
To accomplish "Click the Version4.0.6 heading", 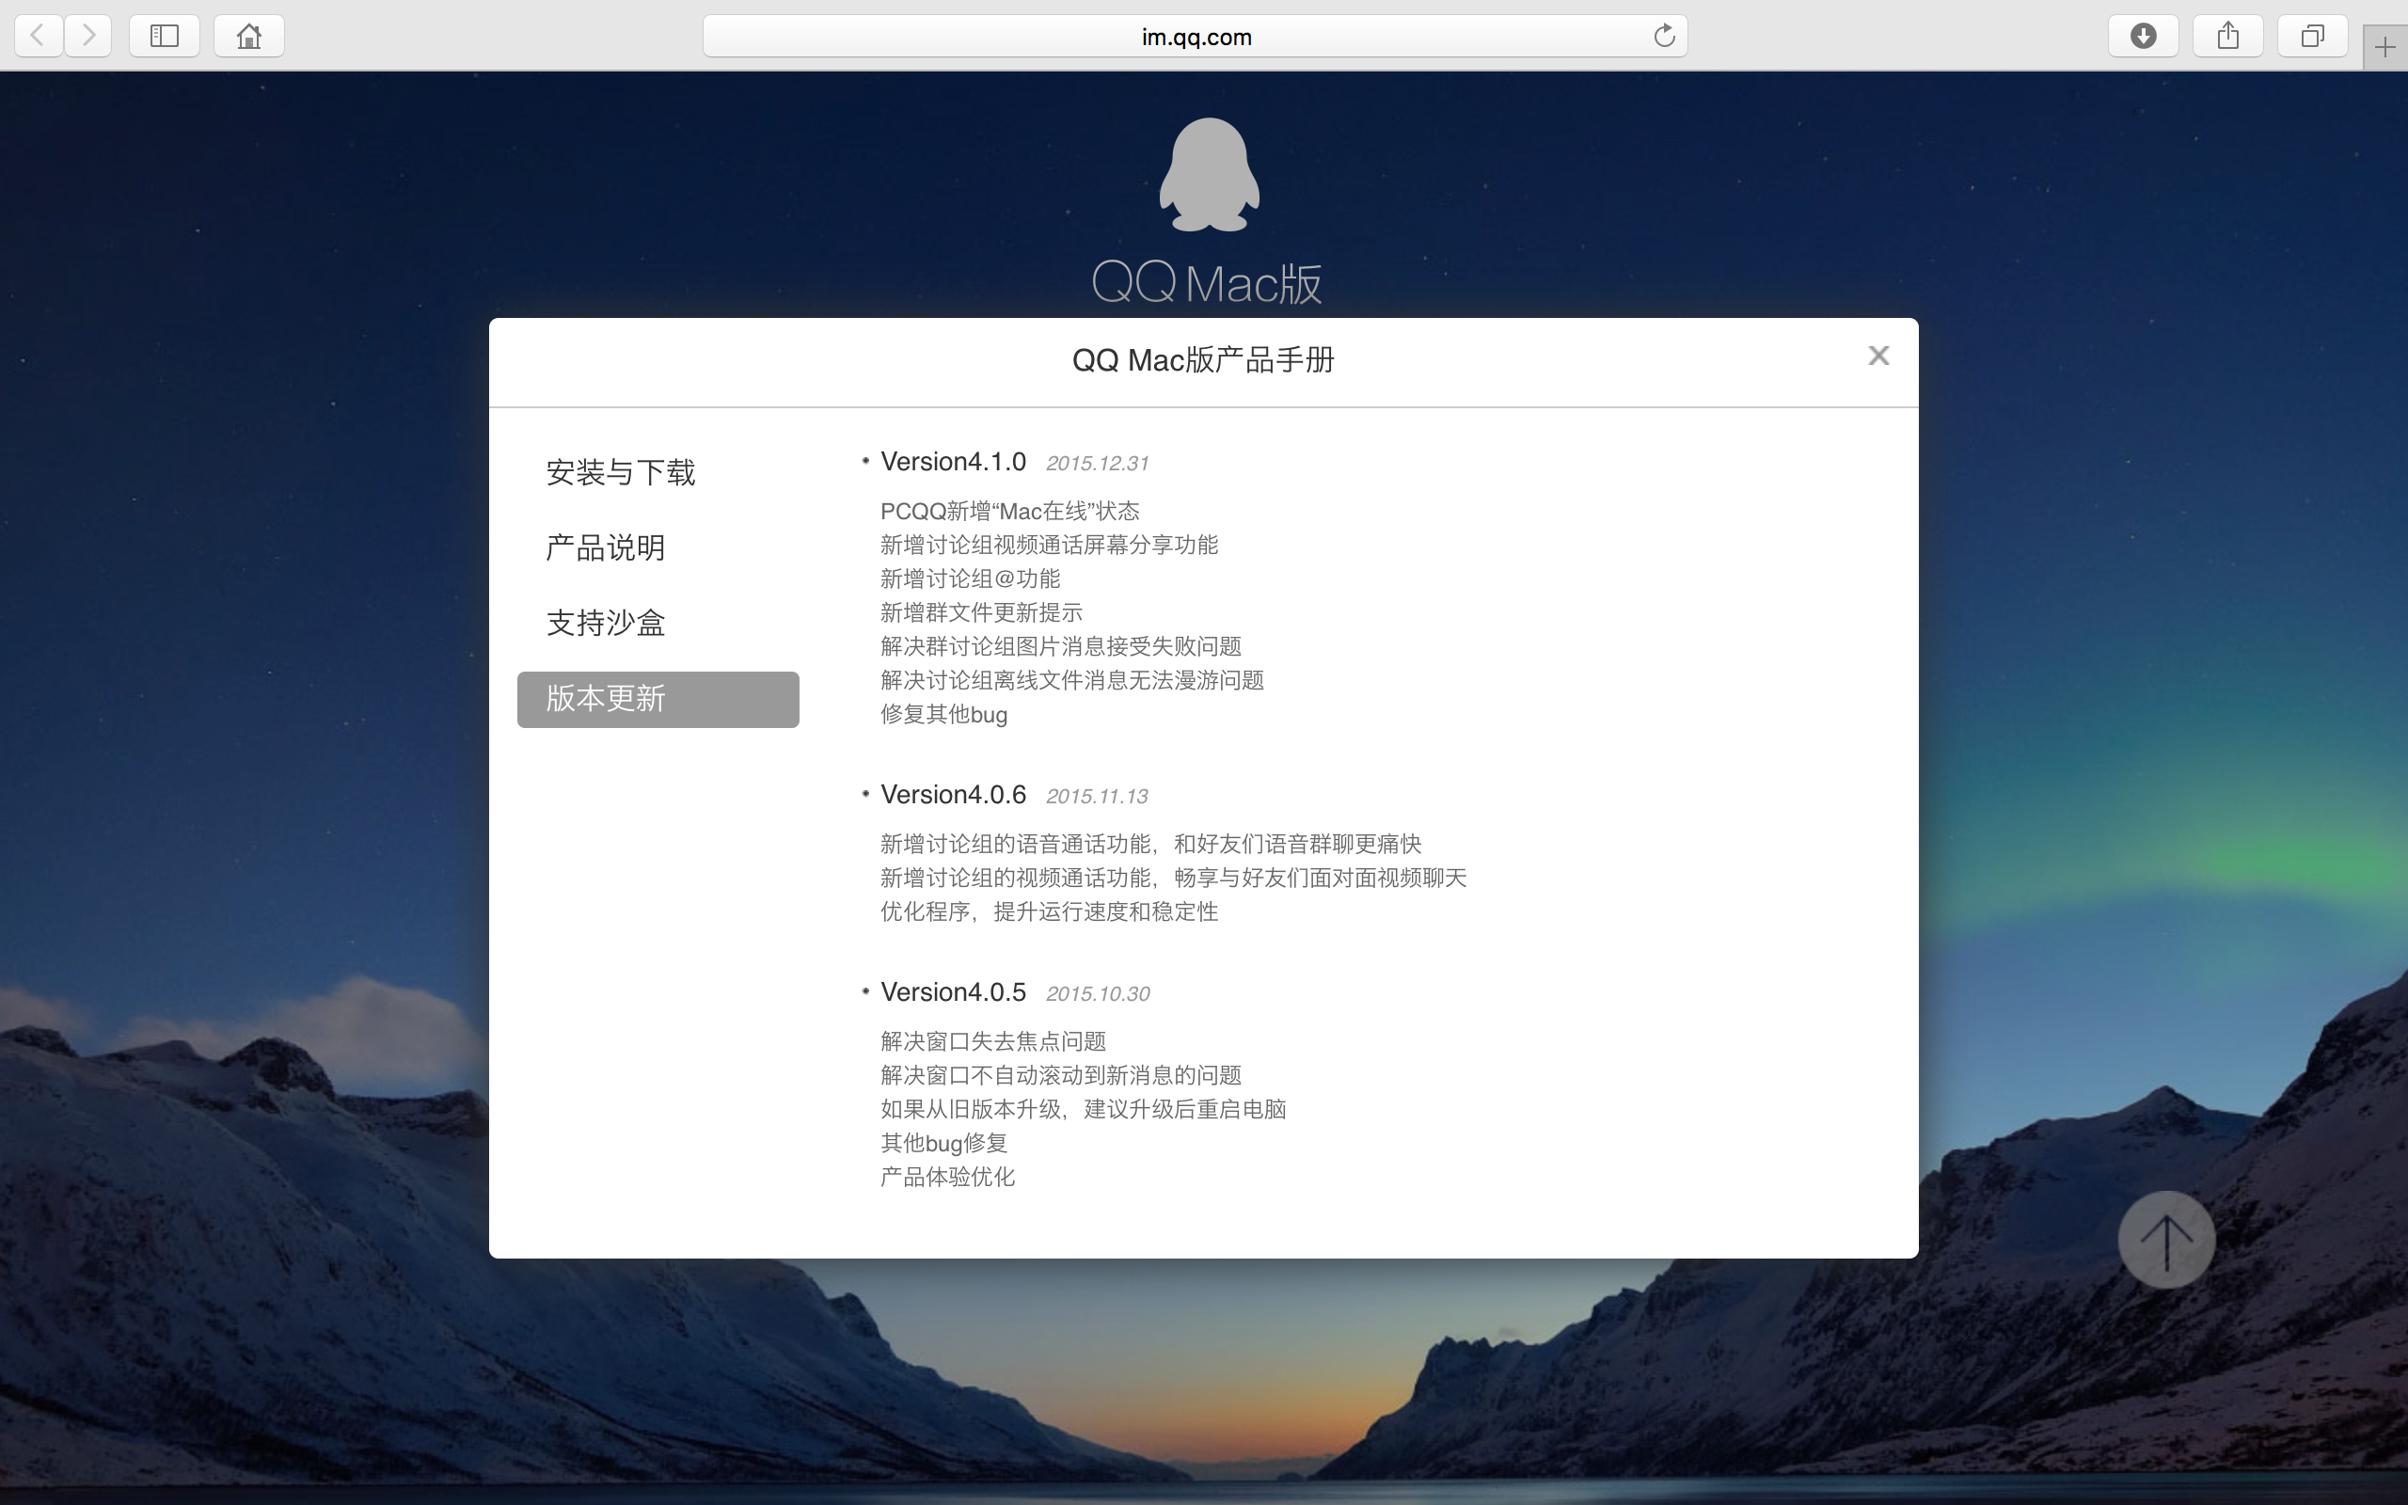I will (x=953, y=794).
